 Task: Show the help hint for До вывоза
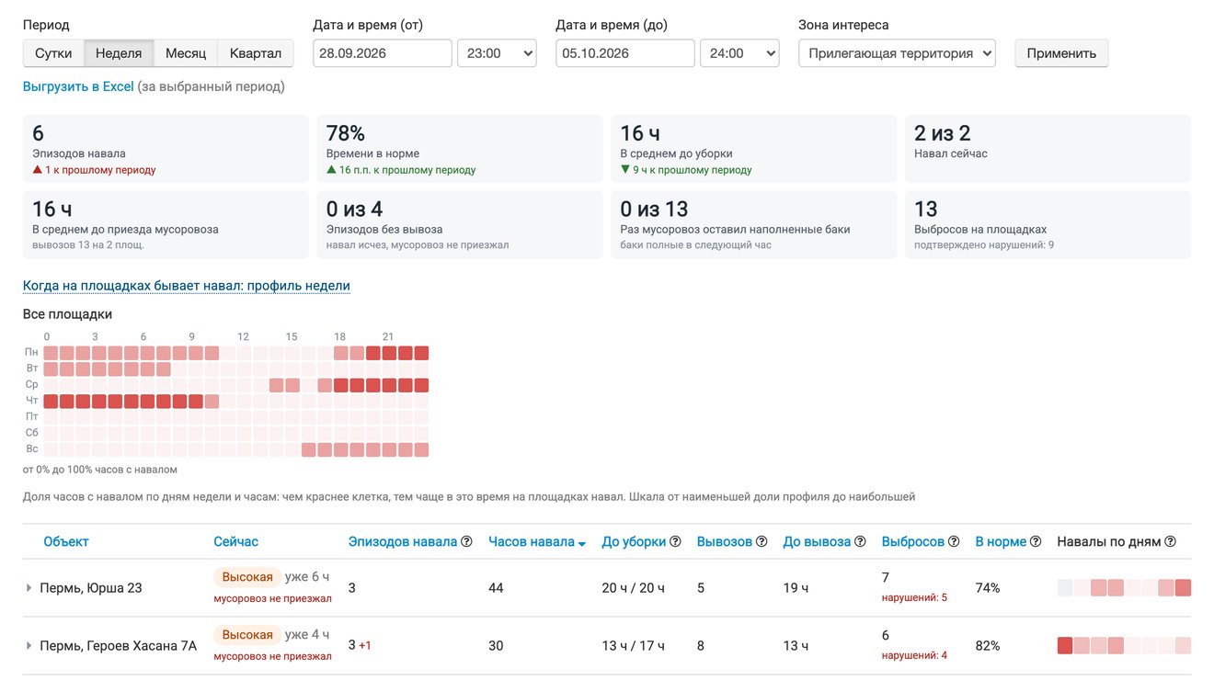(861, 542)
